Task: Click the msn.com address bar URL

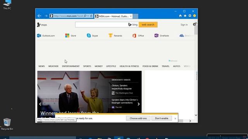Action: [68, 16]
